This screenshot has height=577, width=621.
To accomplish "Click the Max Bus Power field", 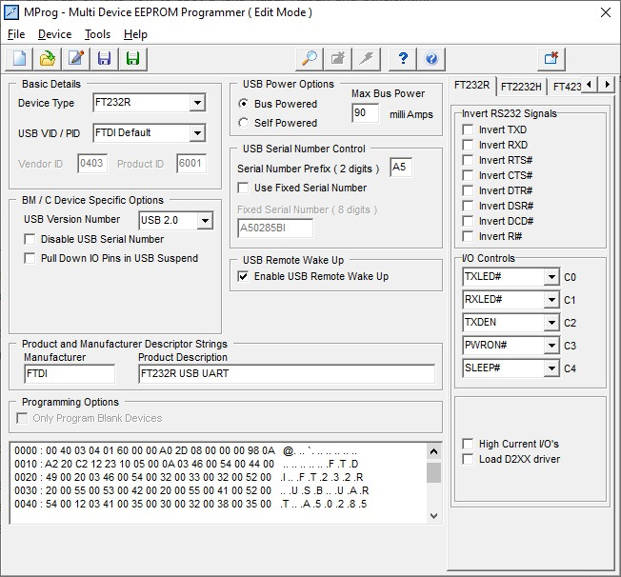I will pos(365,113).
